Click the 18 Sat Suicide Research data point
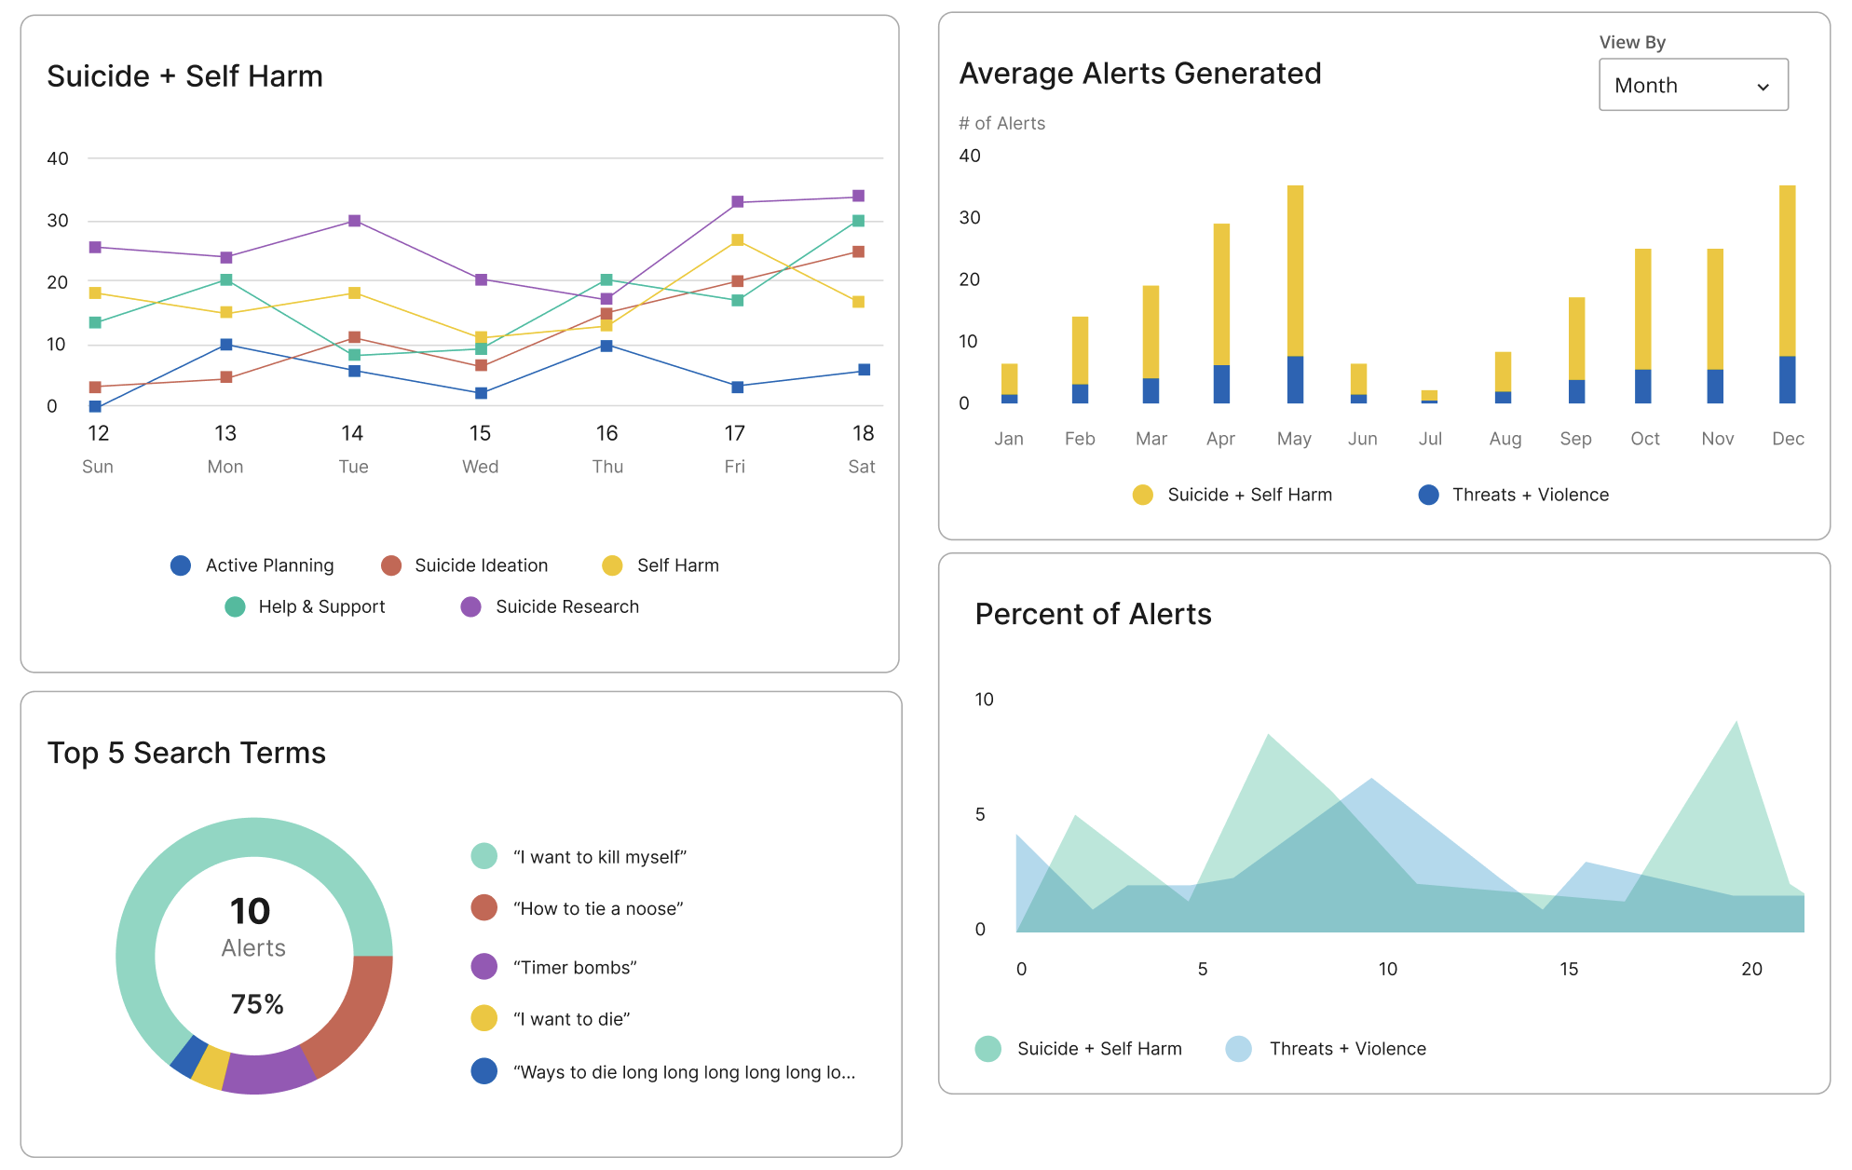This screenshot has height=1170, width=1852. click(x=858, y=196)
